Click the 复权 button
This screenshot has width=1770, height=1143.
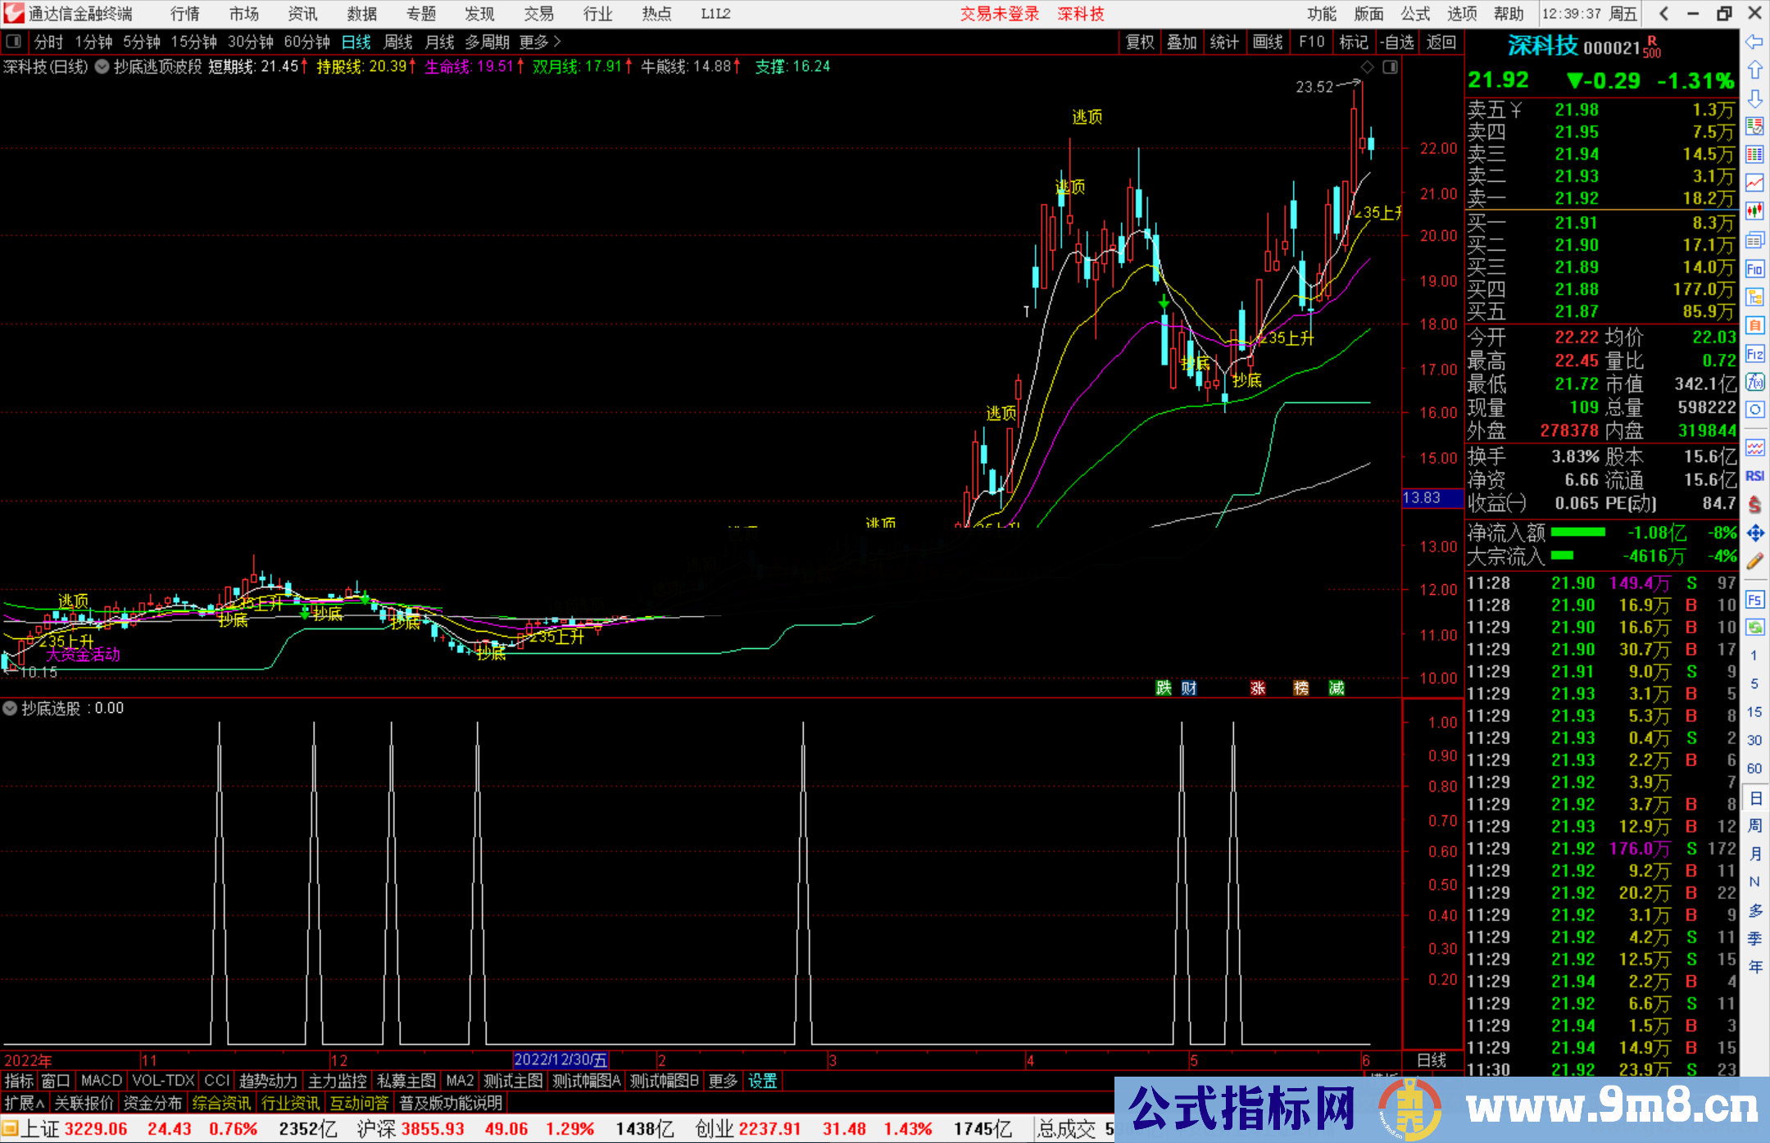[x=1140, y=42]
